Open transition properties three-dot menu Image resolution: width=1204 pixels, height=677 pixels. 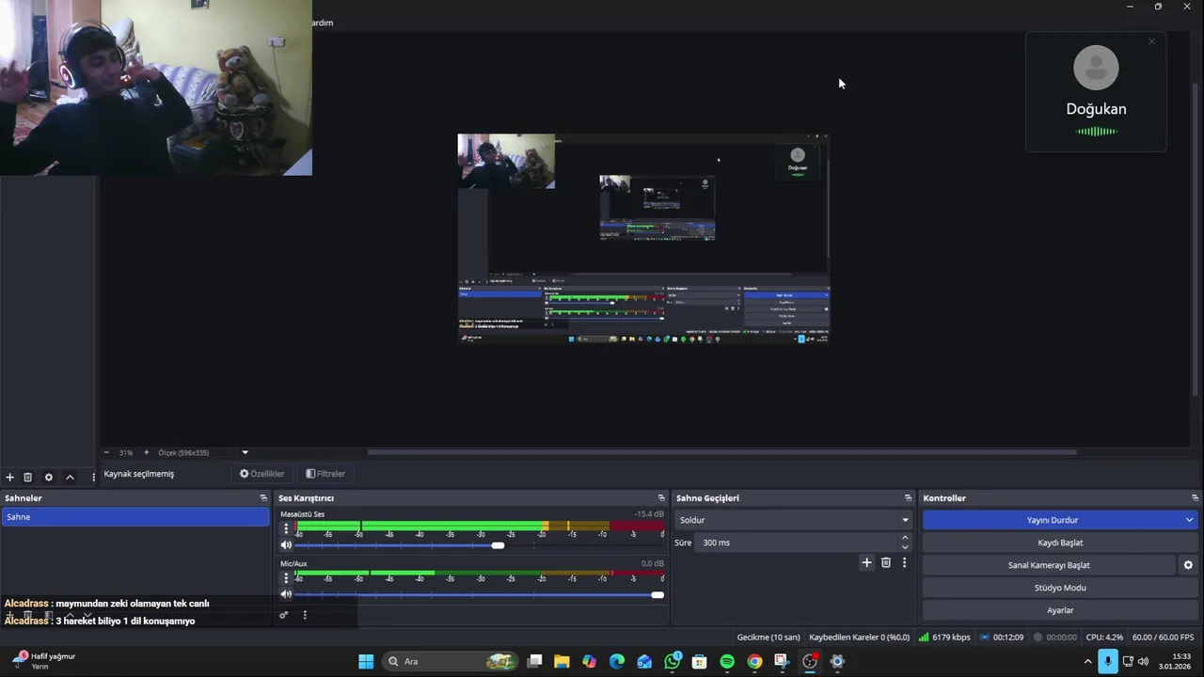point(904,562)
